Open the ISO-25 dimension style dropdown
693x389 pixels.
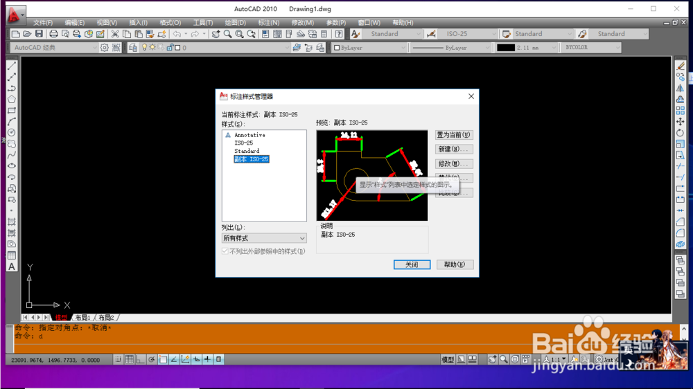pyautogui.click(x=468, y=34)
